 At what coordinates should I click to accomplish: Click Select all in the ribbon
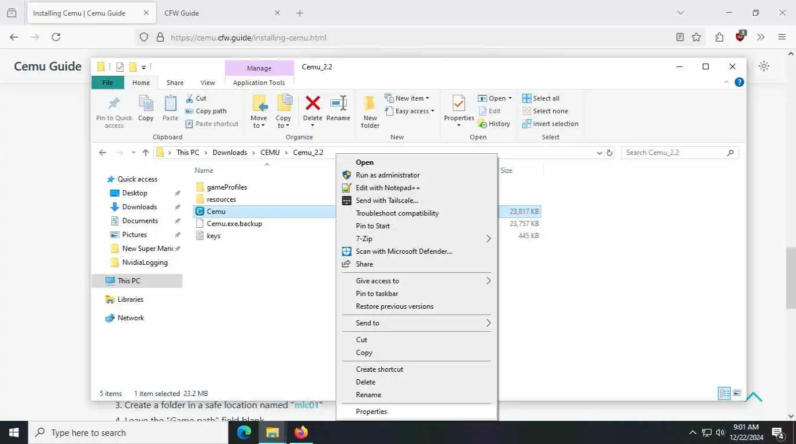click(541, 98)
